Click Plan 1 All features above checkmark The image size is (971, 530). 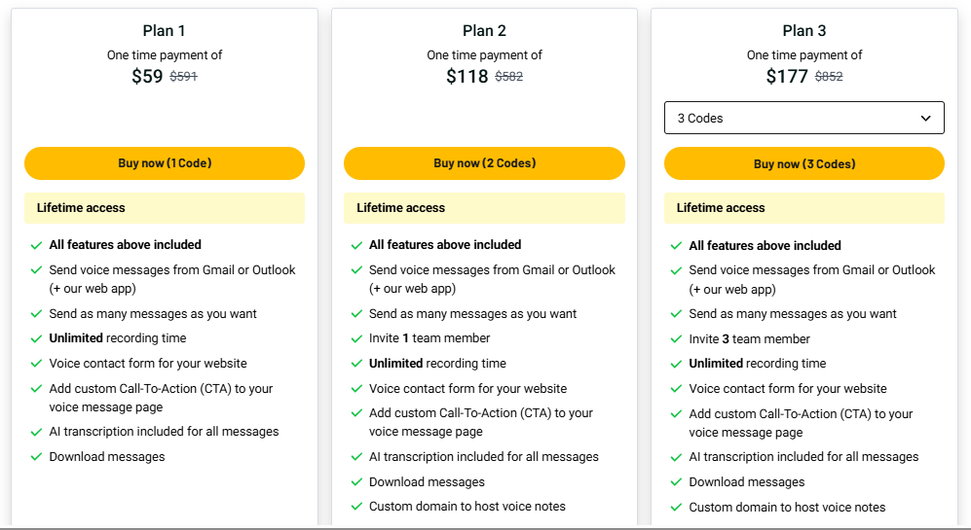[36, 245]
